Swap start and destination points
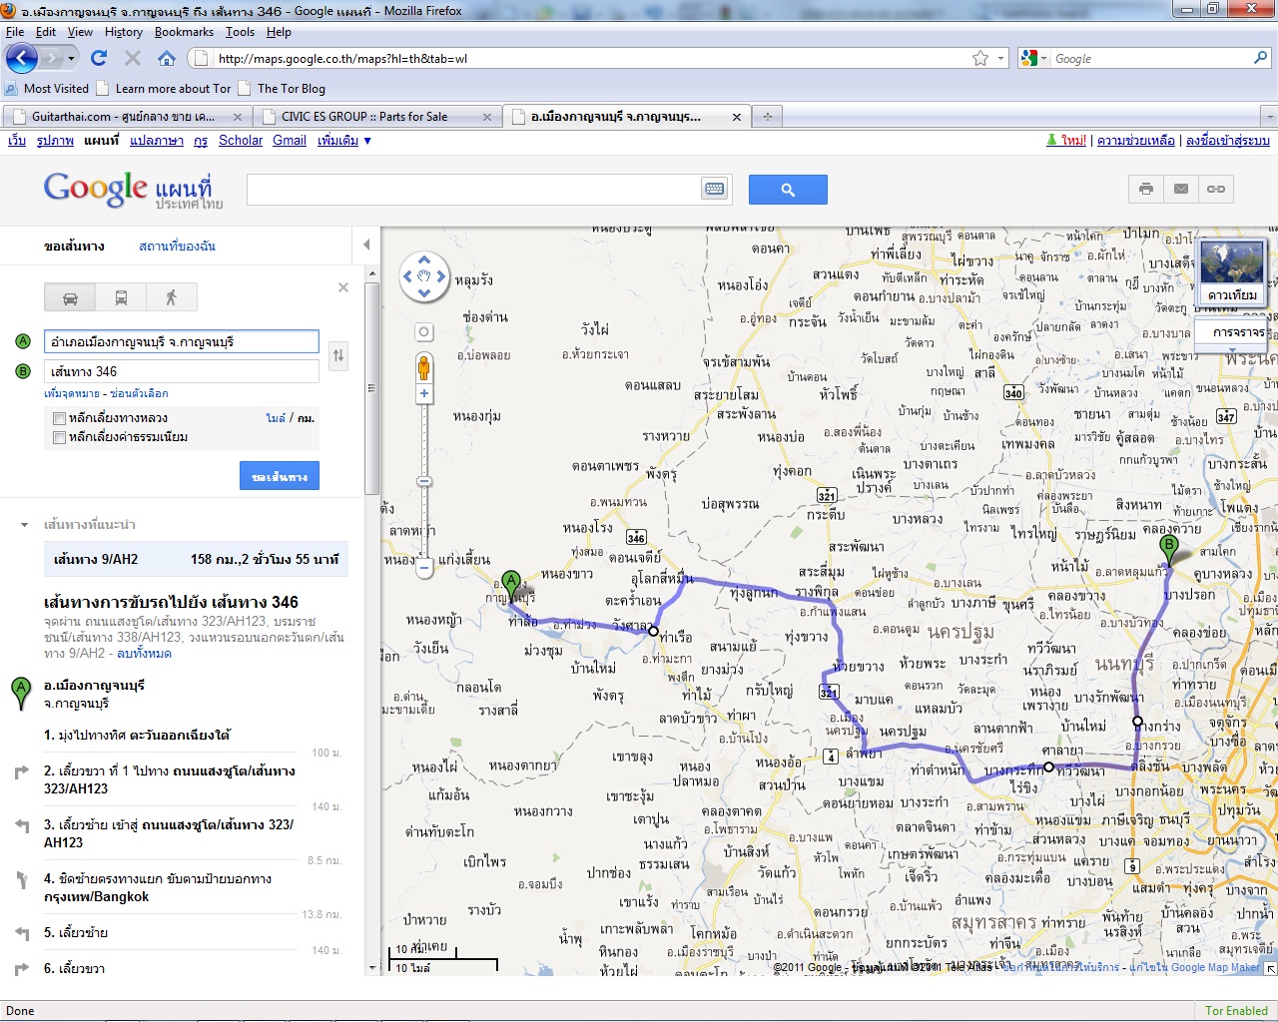This screenshot has width=1278, height=1022. (x=338, y=355)
